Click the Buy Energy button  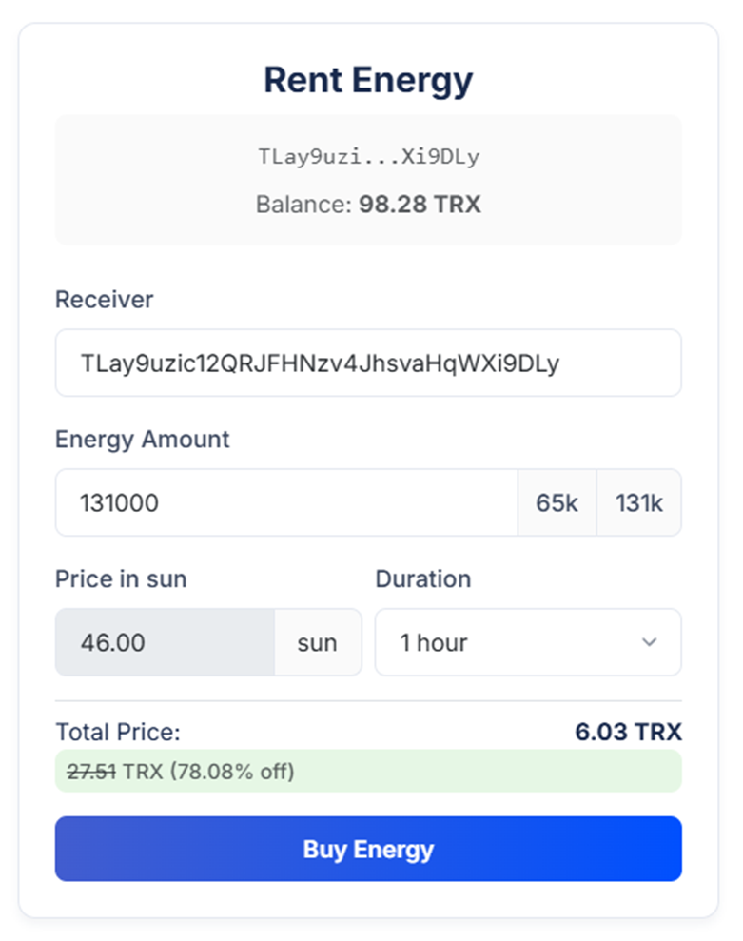tap(368, 849)
